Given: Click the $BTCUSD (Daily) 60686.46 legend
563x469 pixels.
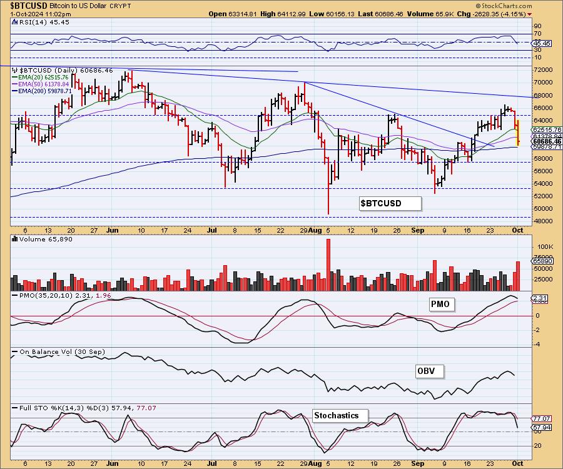Looking at the screenshot, I should click(x=66, y=70).
